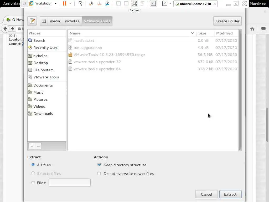Click the vmware-tools-upgrader-64 row
Viewport: 269px width, 202px height.
(153, 69)
